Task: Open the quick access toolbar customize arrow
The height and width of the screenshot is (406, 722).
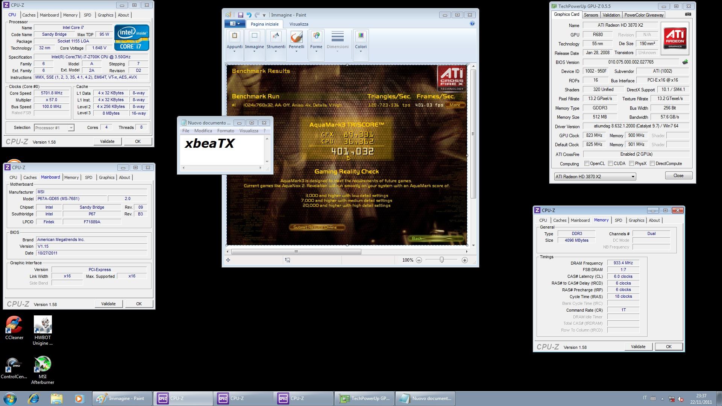Action: [264, 15]
